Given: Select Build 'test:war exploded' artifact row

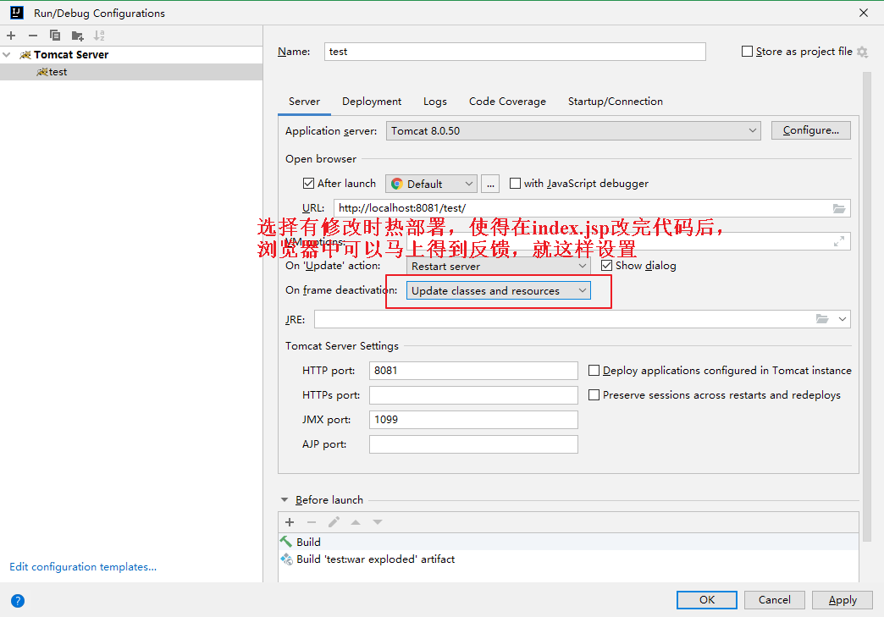Looking at the screenshot, I should [x=568, y=559].
